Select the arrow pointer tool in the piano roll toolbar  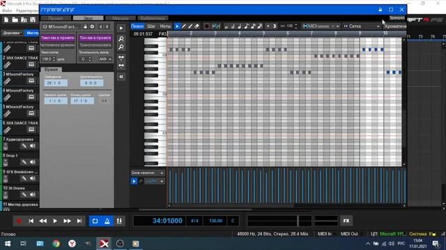[177, 26]
